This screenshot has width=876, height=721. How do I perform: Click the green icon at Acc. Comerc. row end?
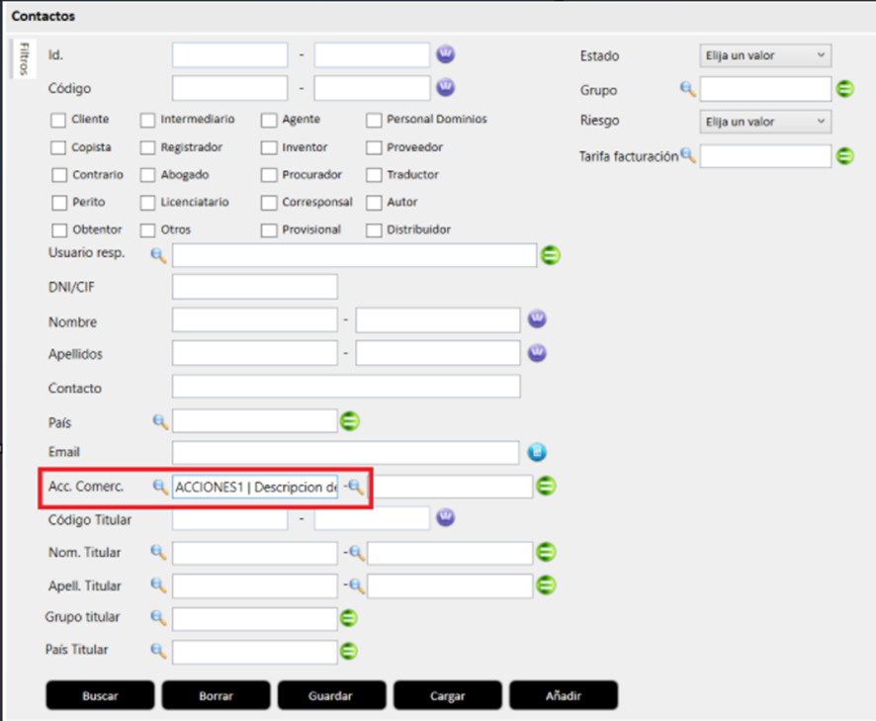(x=547, y=487)
